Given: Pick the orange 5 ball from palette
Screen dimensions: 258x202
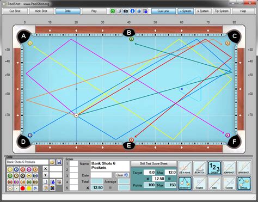Looking at the screenshot, I should [35, 169].
